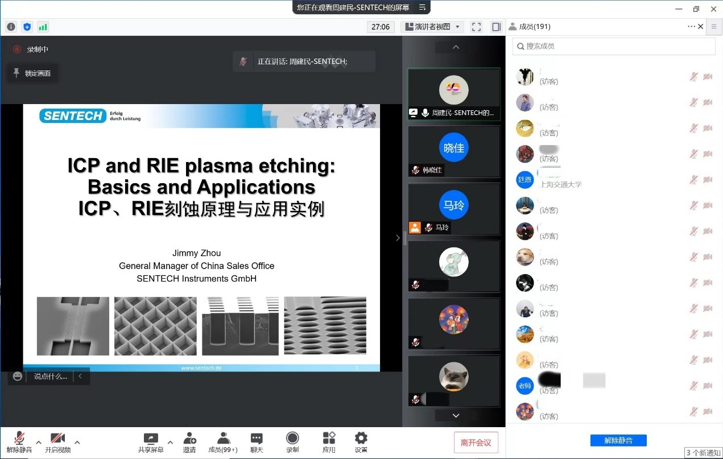Screen dimensions: 723x459
Task: Open the 演讲者视图 view dropdown
Action: [x=432, y=27]
